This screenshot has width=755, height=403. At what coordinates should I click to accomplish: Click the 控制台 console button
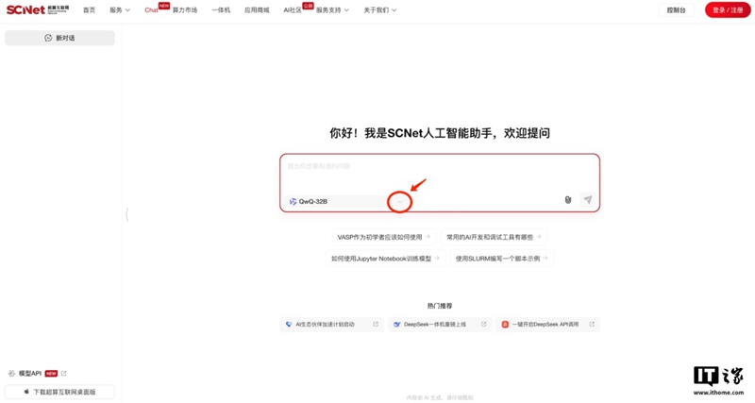click(x=676, y=10)
